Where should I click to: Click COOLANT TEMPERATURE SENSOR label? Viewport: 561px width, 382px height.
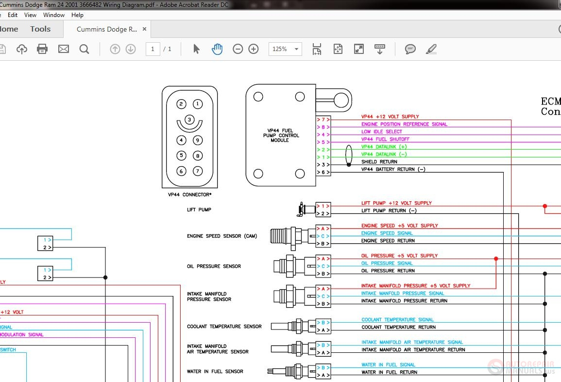224,327
